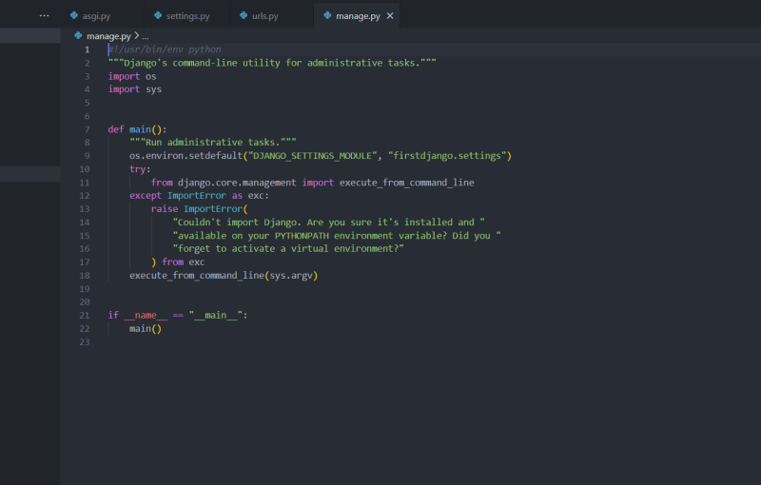The height and width of the screenshot is (485, 761).
Task: Click the "available on your PYTHONPATH" string line
Action: (x=337, y=236)
